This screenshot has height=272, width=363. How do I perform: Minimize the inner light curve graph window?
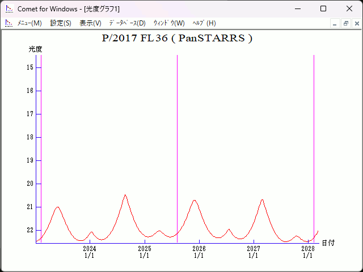coord(335,23)
